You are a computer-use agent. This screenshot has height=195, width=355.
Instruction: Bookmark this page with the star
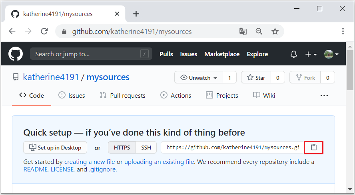[275, 31]
